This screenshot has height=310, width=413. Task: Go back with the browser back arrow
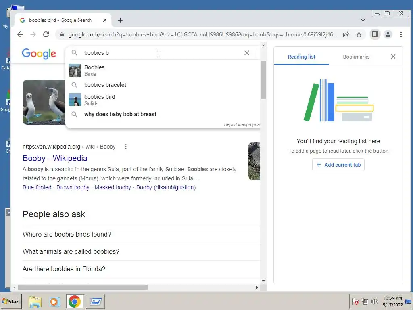pos(20,34)
